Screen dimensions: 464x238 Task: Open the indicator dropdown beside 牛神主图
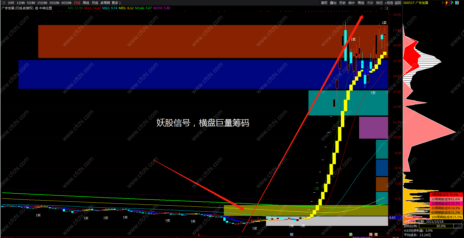click(x=37, y=8)
